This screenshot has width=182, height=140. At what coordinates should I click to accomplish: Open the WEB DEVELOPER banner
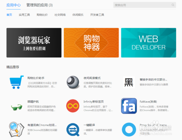[149, 43]
